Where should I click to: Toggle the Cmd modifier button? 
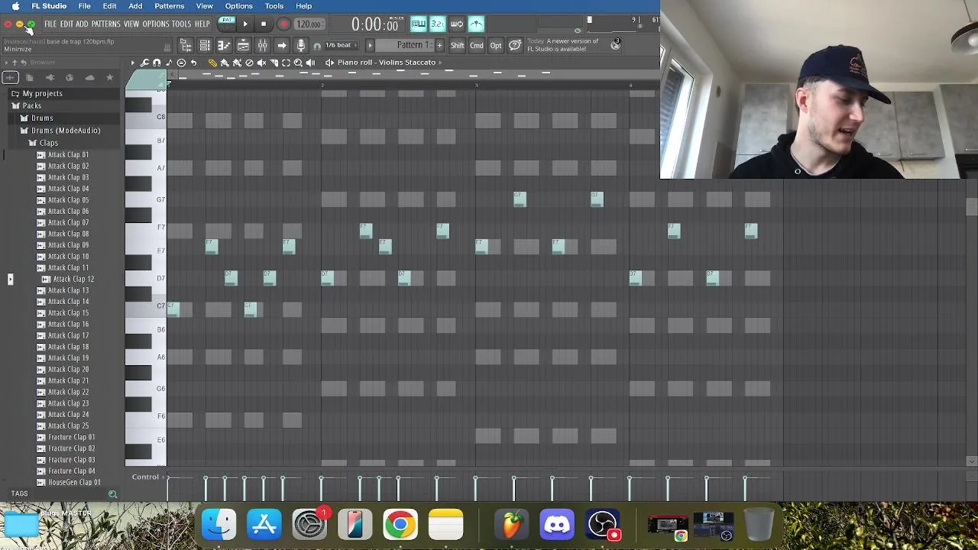(x=477, y=46)
